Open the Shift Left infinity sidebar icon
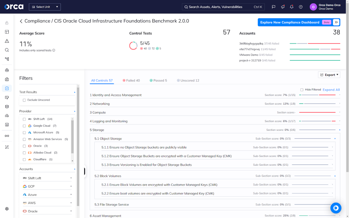 pyautogui.click(x=7, y=136)
